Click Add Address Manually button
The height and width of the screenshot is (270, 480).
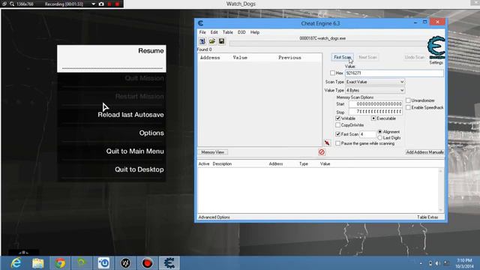point(424,152)
